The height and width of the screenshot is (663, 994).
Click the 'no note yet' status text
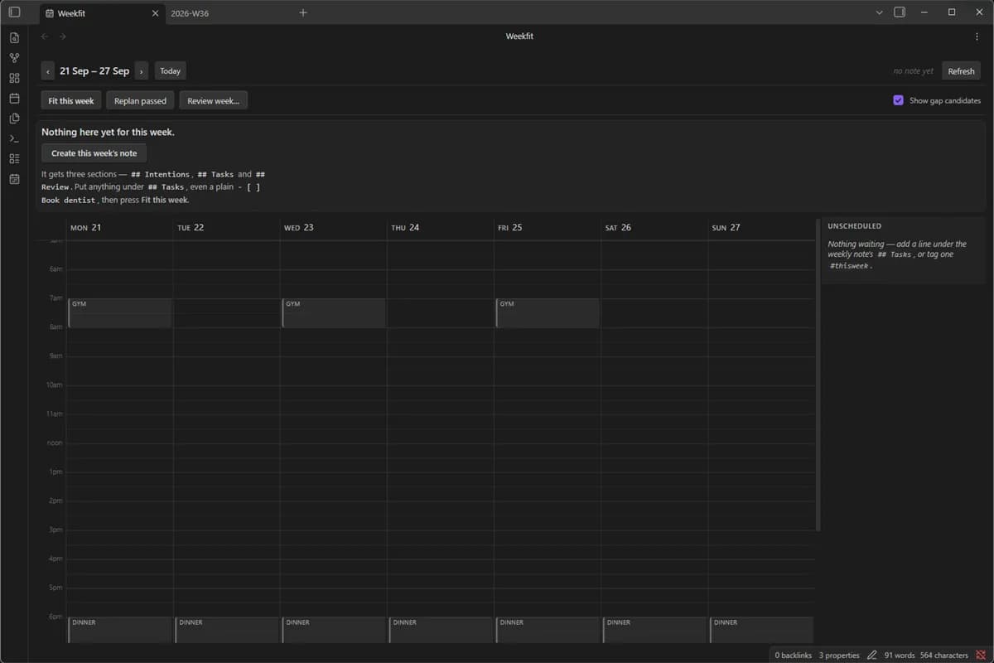913,71
